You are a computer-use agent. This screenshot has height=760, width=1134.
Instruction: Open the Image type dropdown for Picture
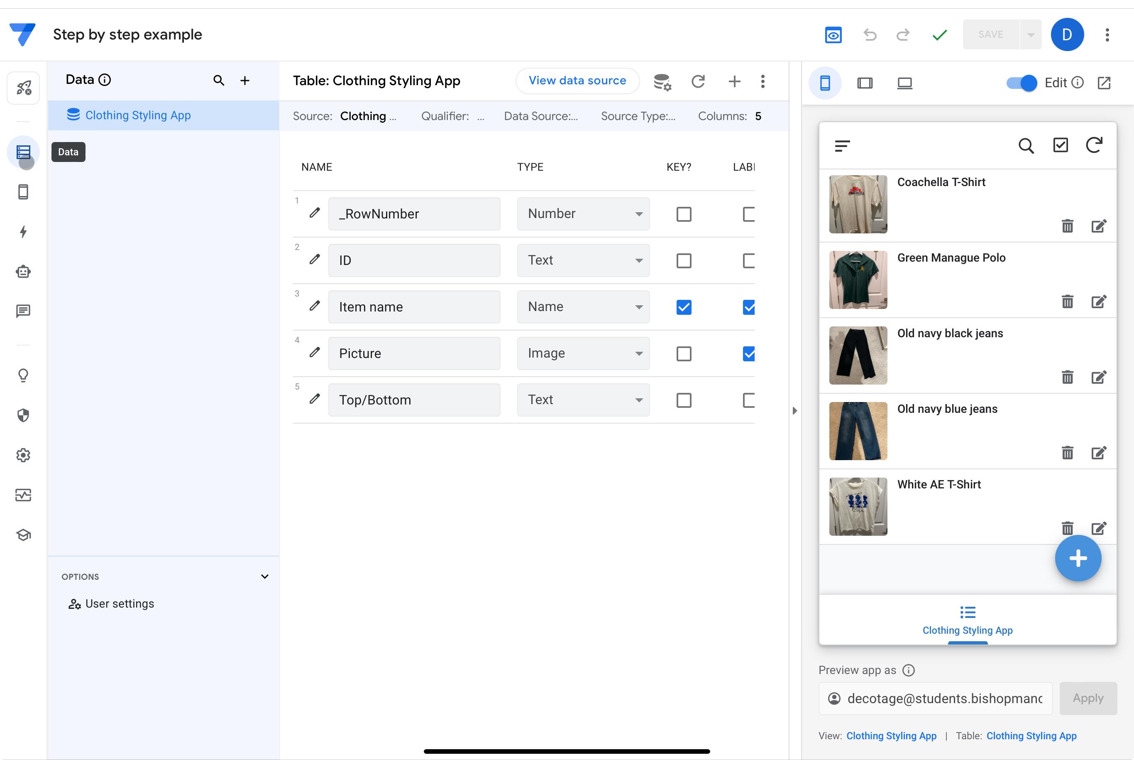pyautogui.click(x=583, y=353)
